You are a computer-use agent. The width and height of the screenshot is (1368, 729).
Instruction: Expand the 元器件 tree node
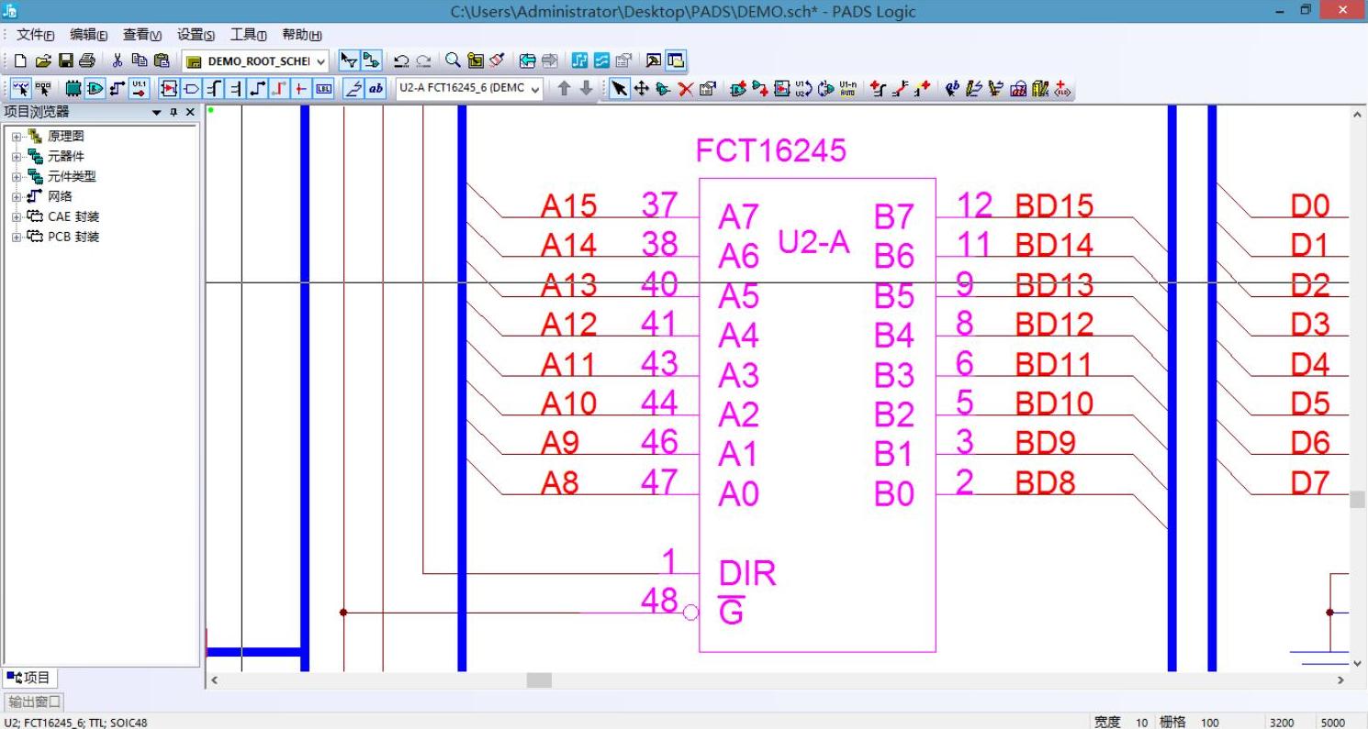click(x=16, y=157)
